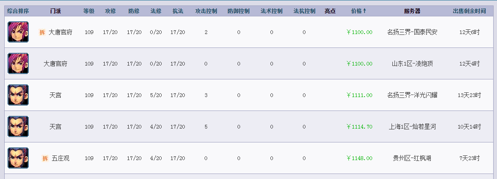497x179 pixels.
Task: Sort by 等级 column header
Action: [x=89, y=11]
